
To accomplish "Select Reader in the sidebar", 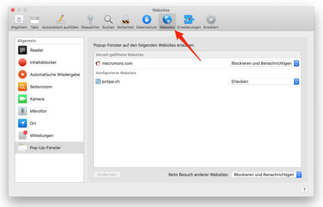I will pos(49,50).
